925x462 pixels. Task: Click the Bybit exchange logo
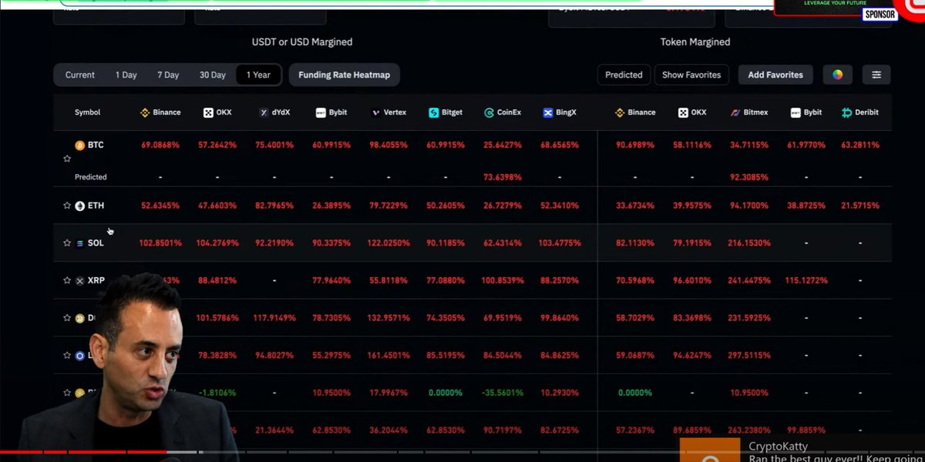320,112
